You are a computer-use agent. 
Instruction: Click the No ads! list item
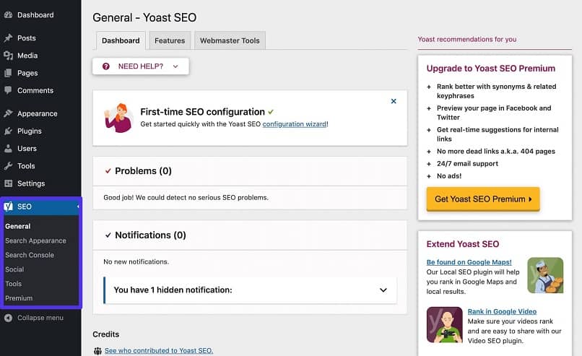coord(449,176)
